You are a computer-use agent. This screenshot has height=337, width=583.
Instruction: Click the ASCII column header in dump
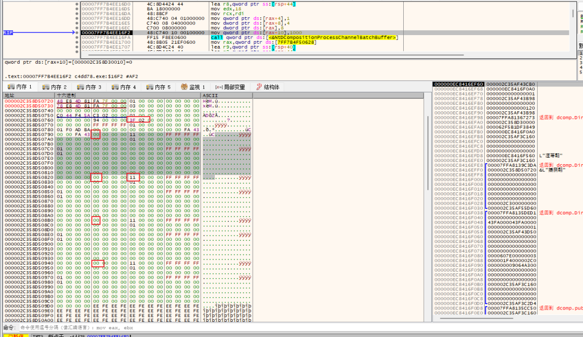coord(226,96)
